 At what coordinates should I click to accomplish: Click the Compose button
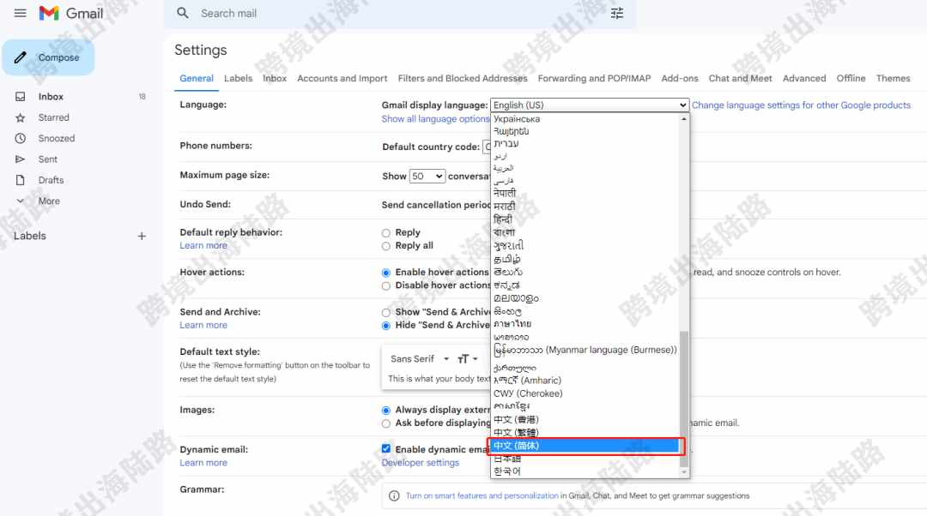coord(48,57)
